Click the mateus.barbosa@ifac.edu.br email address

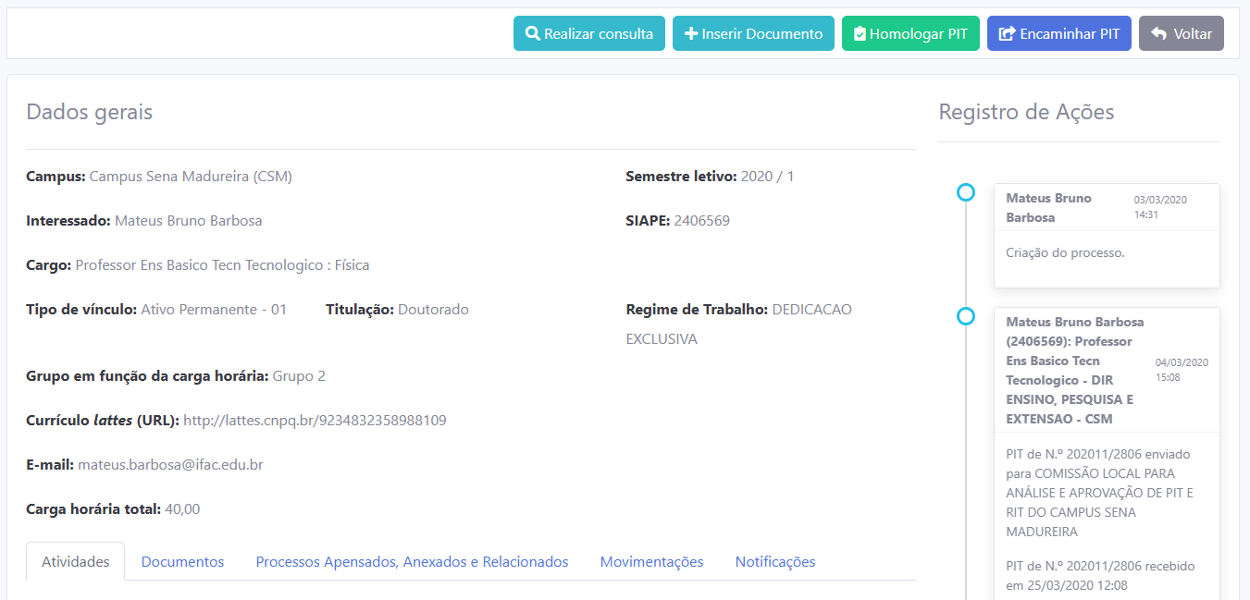170,465
